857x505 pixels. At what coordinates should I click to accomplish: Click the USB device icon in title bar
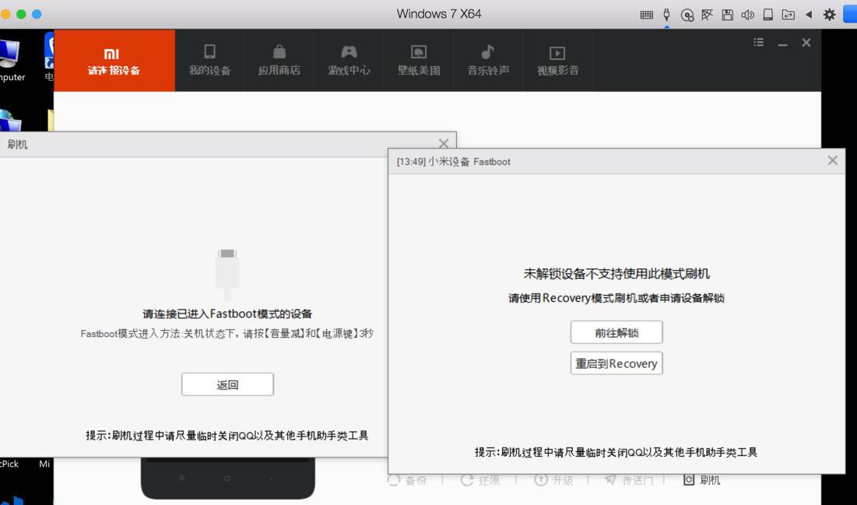coord(667,15)
